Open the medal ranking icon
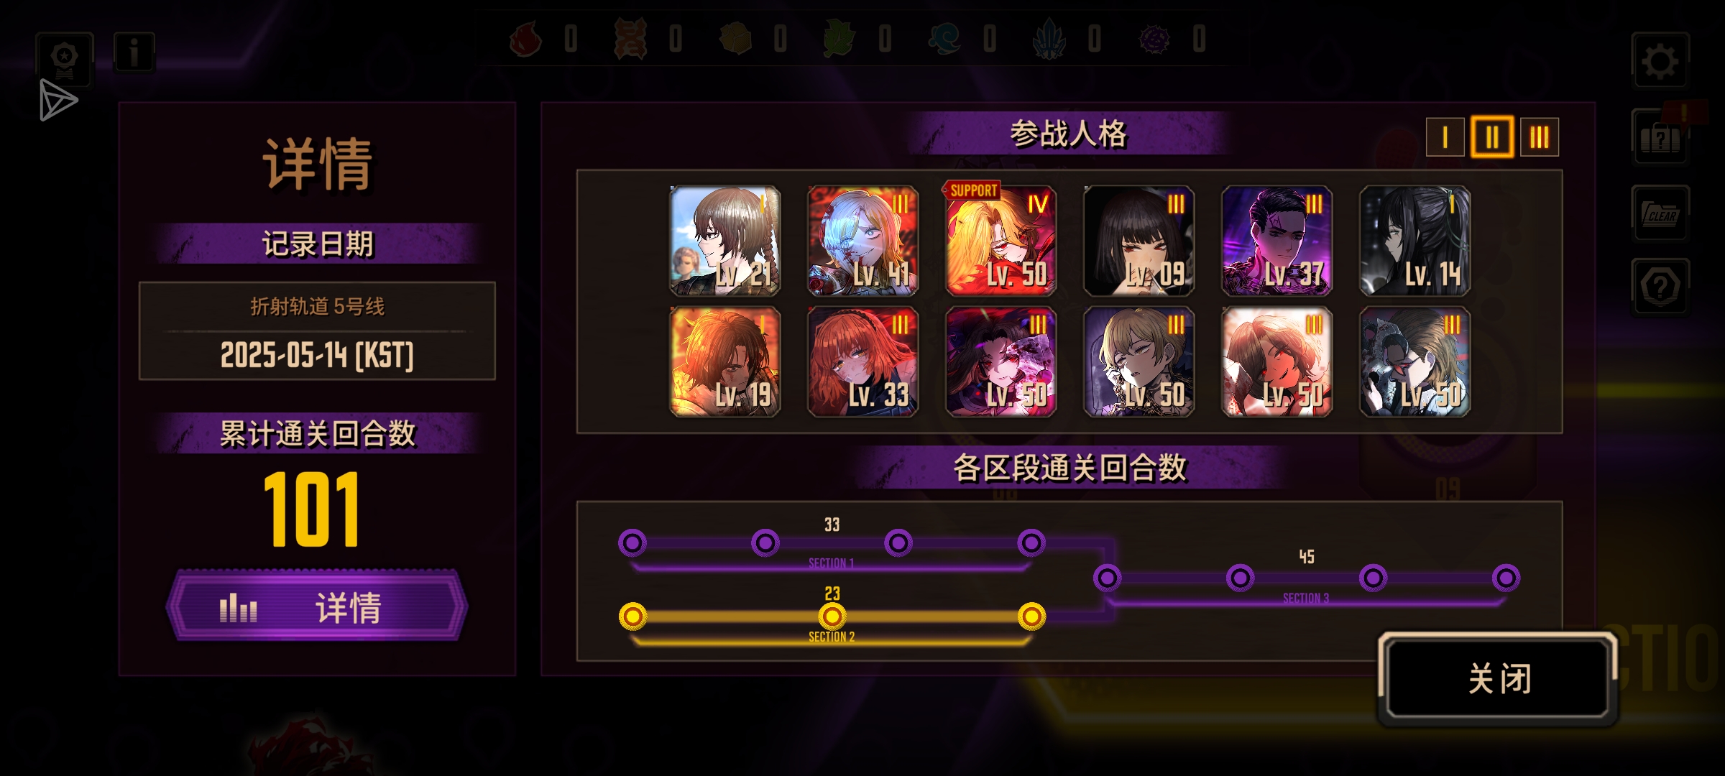The width and height of the screenshot is (1725, 776). tap(64, 59)
